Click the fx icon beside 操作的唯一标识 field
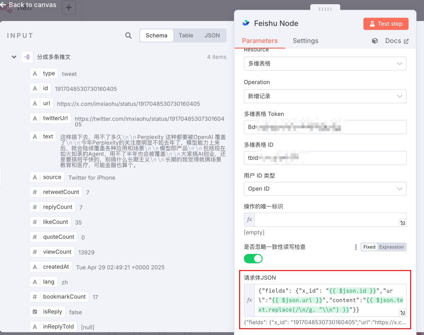The image size is (424, 335). (249, 219)
